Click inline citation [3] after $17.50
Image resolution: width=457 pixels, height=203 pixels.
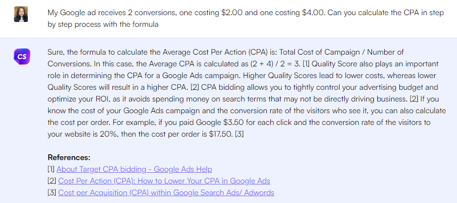pyautogui.click(x=239, y=134)
